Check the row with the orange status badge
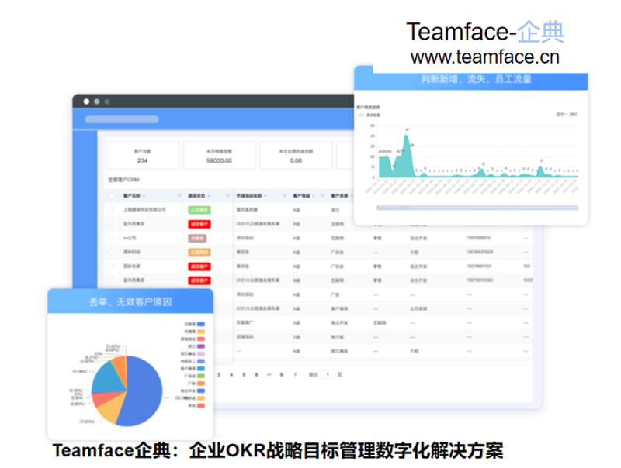The width and height of the screenshot is (621, 468). click(x=111, y=252)
